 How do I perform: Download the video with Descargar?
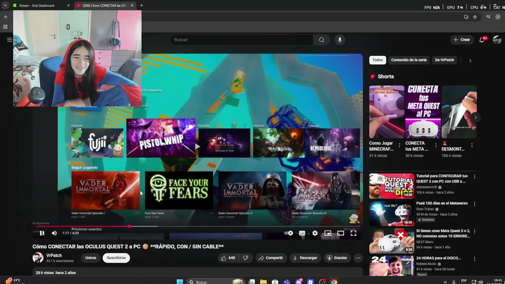coord(305,258)
